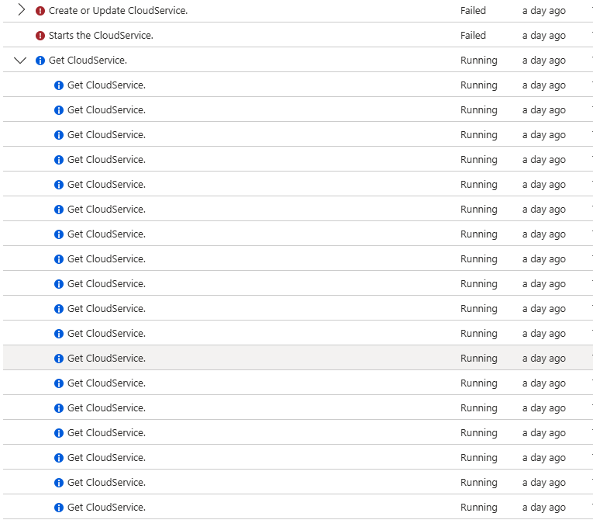Click 'a day ago' in the highlighted Get CloudService row

tap(544, 359)
